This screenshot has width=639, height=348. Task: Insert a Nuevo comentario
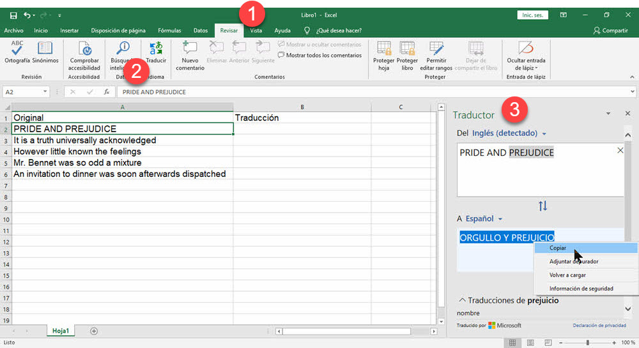click(190, 50)
